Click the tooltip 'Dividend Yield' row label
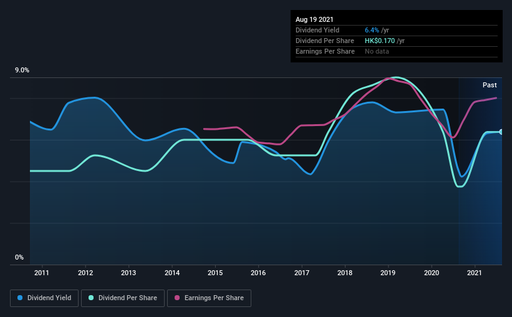 [x=317, y=30]
